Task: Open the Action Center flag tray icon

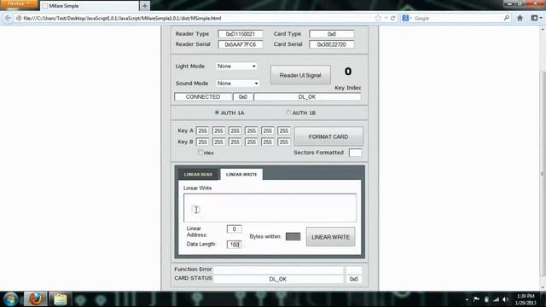Action: point(476,299)
